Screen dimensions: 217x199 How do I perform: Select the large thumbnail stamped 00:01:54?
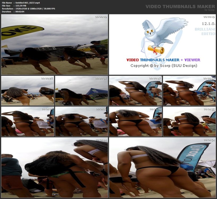tap(162, 167)
